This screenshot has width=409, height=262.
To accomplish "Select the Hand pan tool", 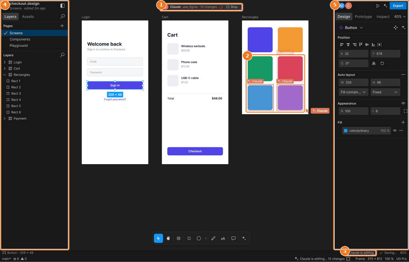I will (x=168, y=238).
